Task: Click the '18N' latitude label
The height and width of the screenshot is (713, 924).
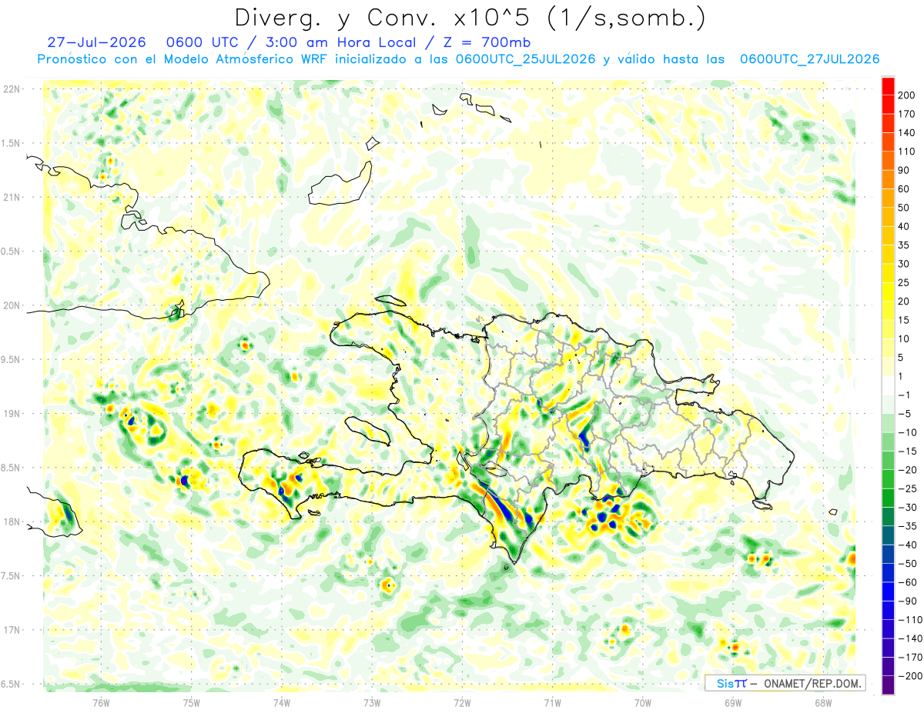Action: point(11,521)
